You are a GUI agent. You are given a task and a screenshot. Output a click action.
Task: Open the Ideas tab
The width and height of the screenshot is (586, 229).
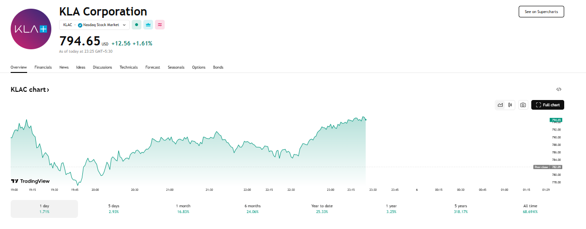click(81, 67)
